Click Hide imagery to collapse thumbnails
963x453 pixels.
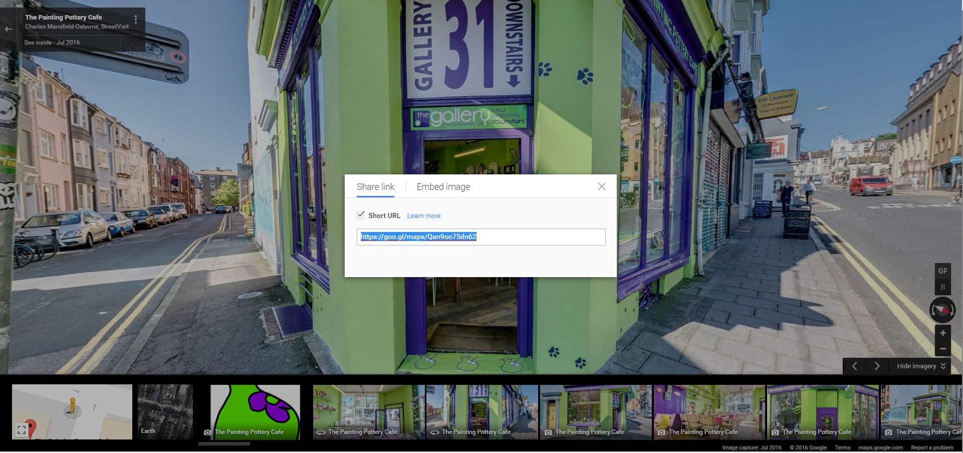coord(916,366)
